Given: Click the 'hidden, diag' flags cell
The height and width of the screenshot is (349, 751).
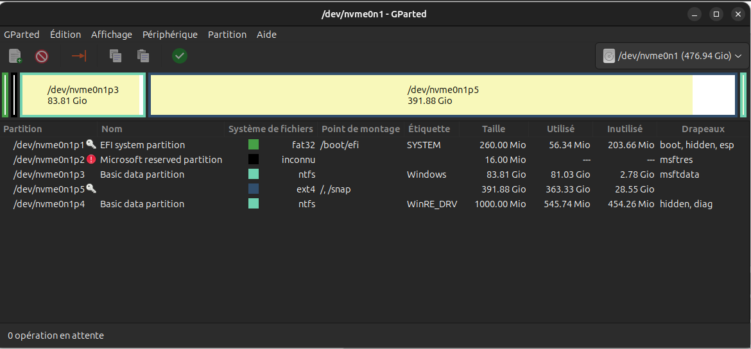Looking at the screenshot, I should [686, 204].
